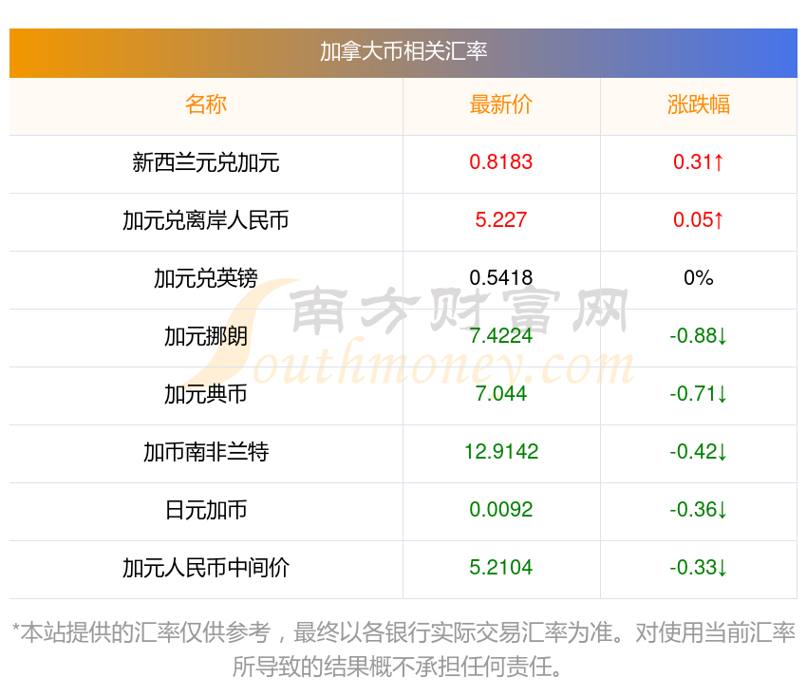Click the change value 0.05↑
Viewport: 807px width, 696px height.
pos(699,220)
